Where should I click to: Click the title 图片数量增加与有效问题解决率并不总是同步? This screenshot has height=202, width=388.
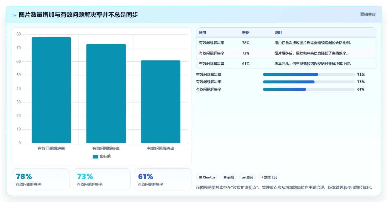[x=78, y=15]
